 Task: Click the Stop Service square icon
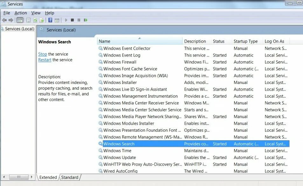[72, 20]
